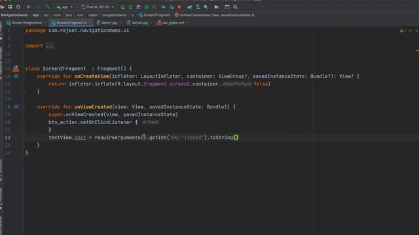Open the 'app' run configuration dropdown

(x=64, y=7)
